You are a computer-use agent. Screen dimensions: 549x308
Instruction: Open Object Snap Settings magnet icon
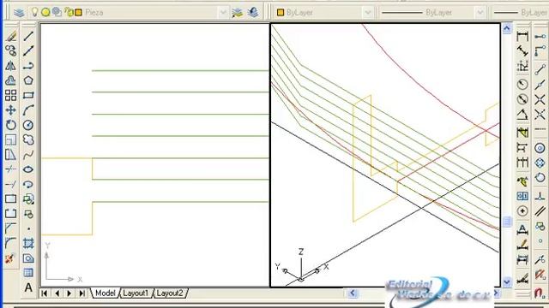540,293
